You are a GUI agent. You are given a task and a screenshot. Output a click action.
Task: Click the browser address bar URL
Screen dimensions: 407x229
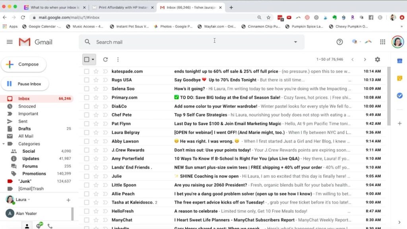(x=69, y=17)
